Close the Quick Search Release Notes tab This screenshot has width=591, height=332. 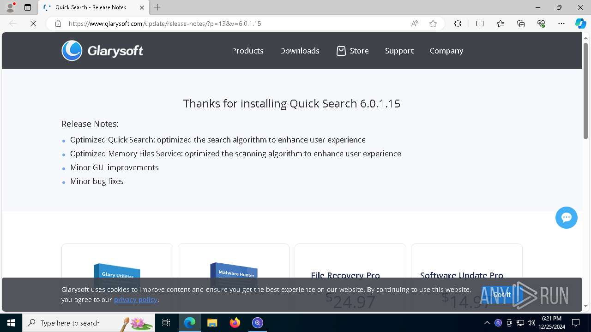142,7
